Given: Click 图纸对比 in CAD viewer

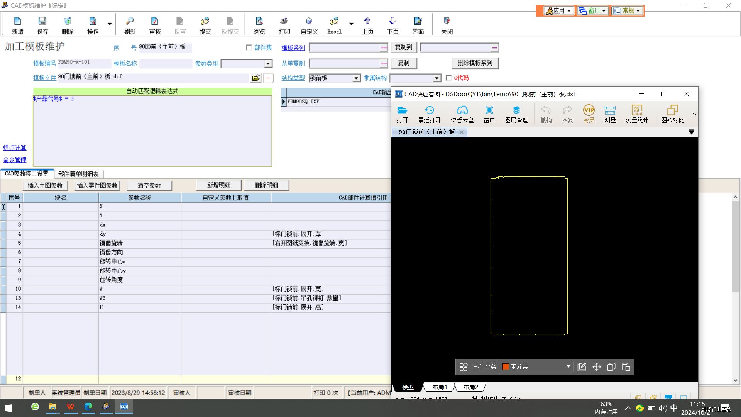Looking at the screenshot, I should click(x=672, y=114).
